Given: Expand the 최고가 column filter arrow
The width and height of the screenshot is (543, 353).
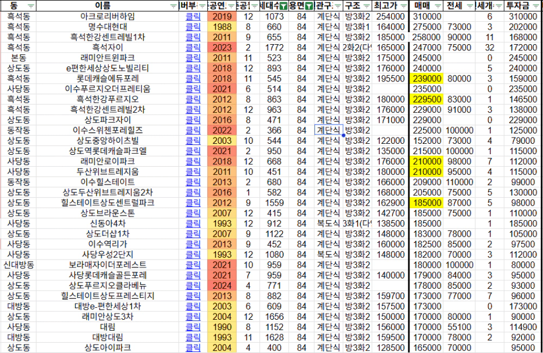Looking at the screenshot, I should (x=402, y=6).
